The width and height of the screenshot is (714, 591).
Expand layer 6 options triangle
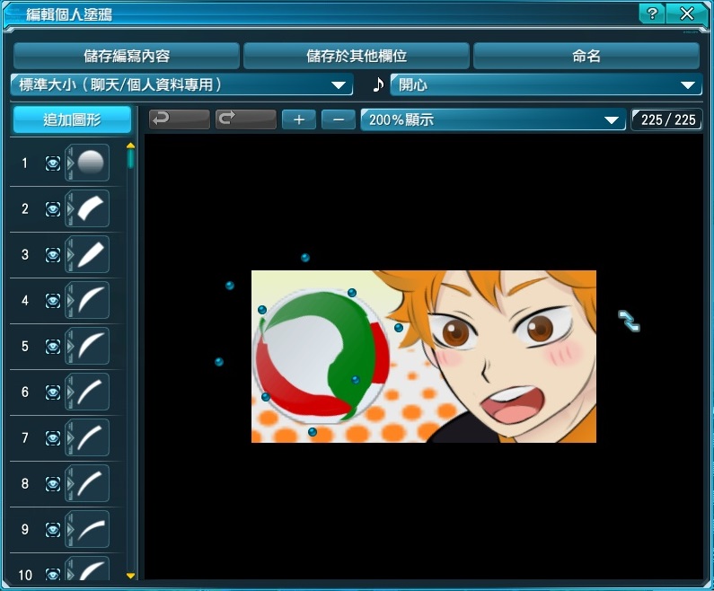click(x=70, y=392)
